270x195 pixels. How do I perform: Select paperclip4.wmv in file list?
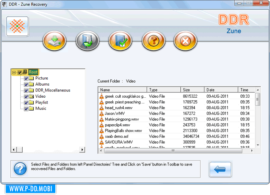coord(177,125)
